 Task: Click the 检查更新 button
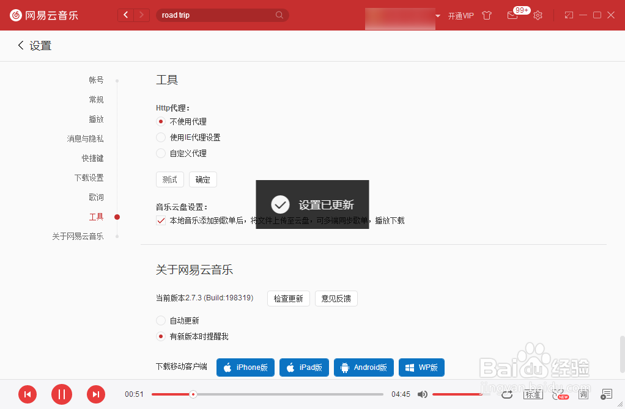pyautogui.click(x=289, y=299)
